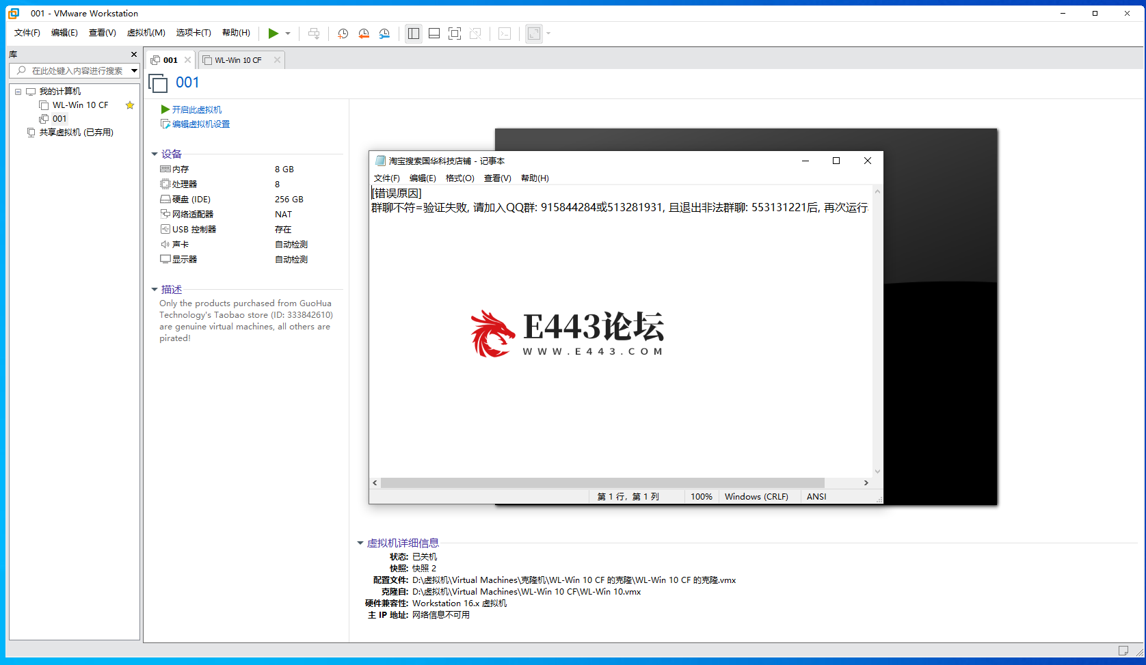Open the 选项卡(T) menu

[x=194, y=33]
